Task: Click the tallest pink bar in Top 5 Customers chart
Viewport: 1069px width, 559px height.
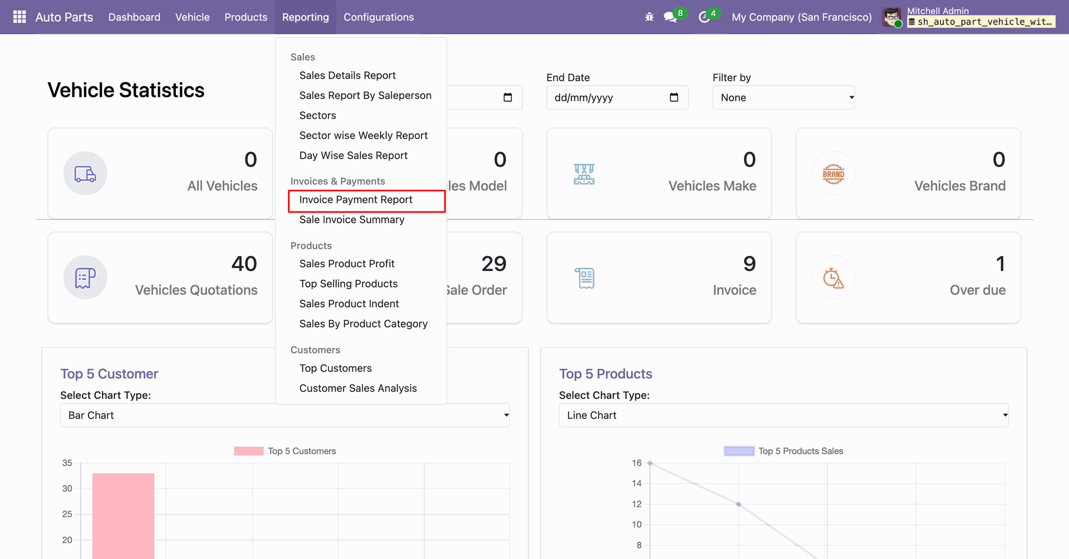Action: 123,516
